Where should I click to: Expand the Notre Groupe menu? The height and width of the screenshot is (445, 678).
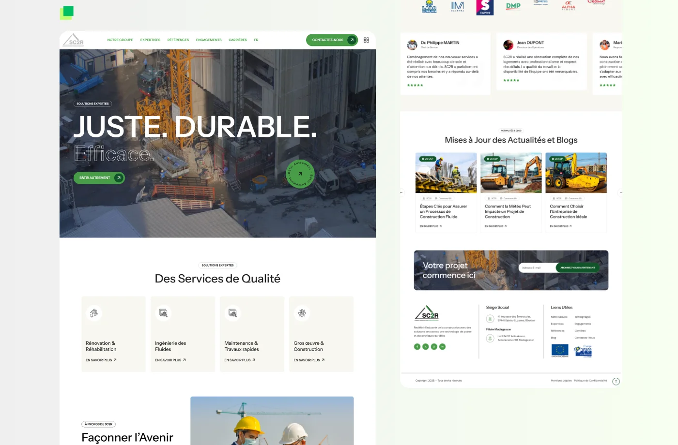tap(120, 40)
